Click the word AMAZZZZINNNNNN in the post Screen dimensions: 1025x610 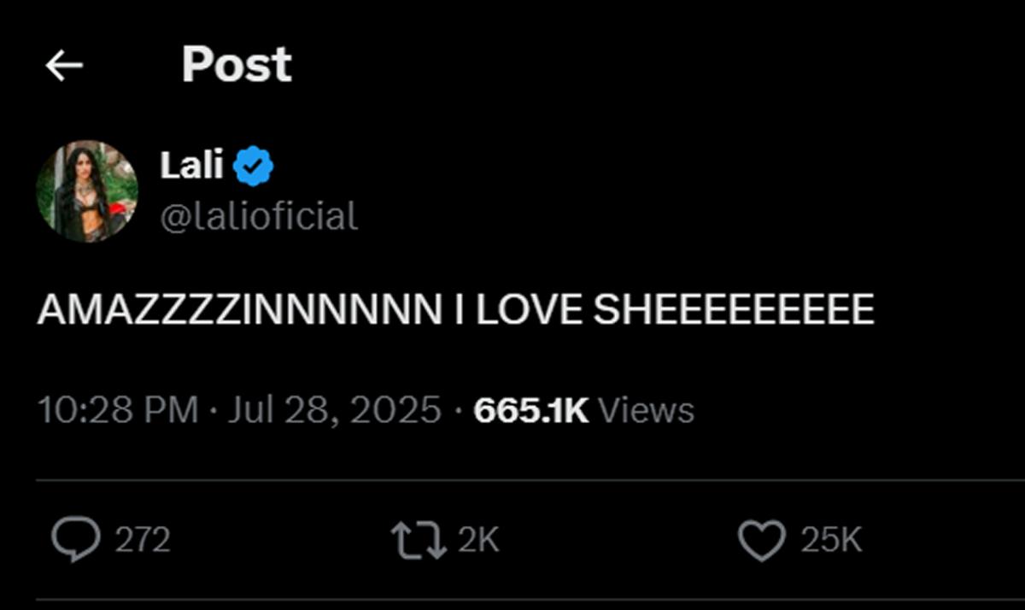[x=239, y=310]
